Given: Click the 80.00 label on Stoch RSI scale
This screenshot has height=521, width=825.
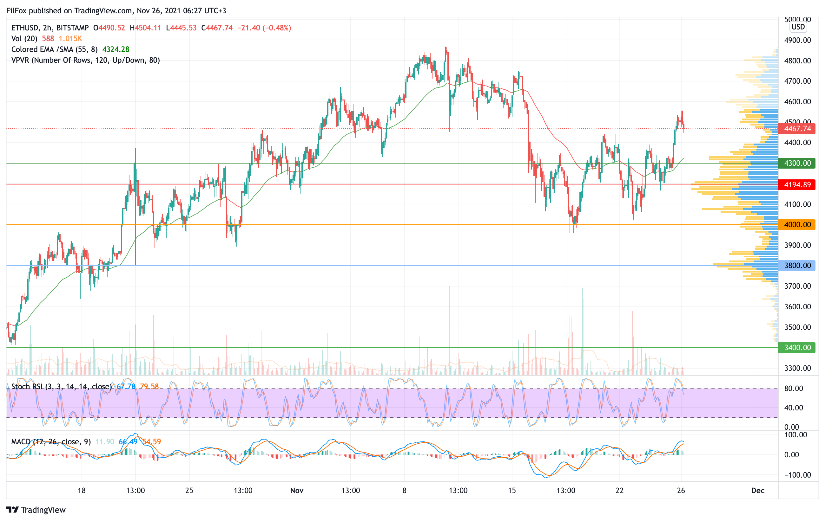Looking at the screenshot, I should (794, 389).
